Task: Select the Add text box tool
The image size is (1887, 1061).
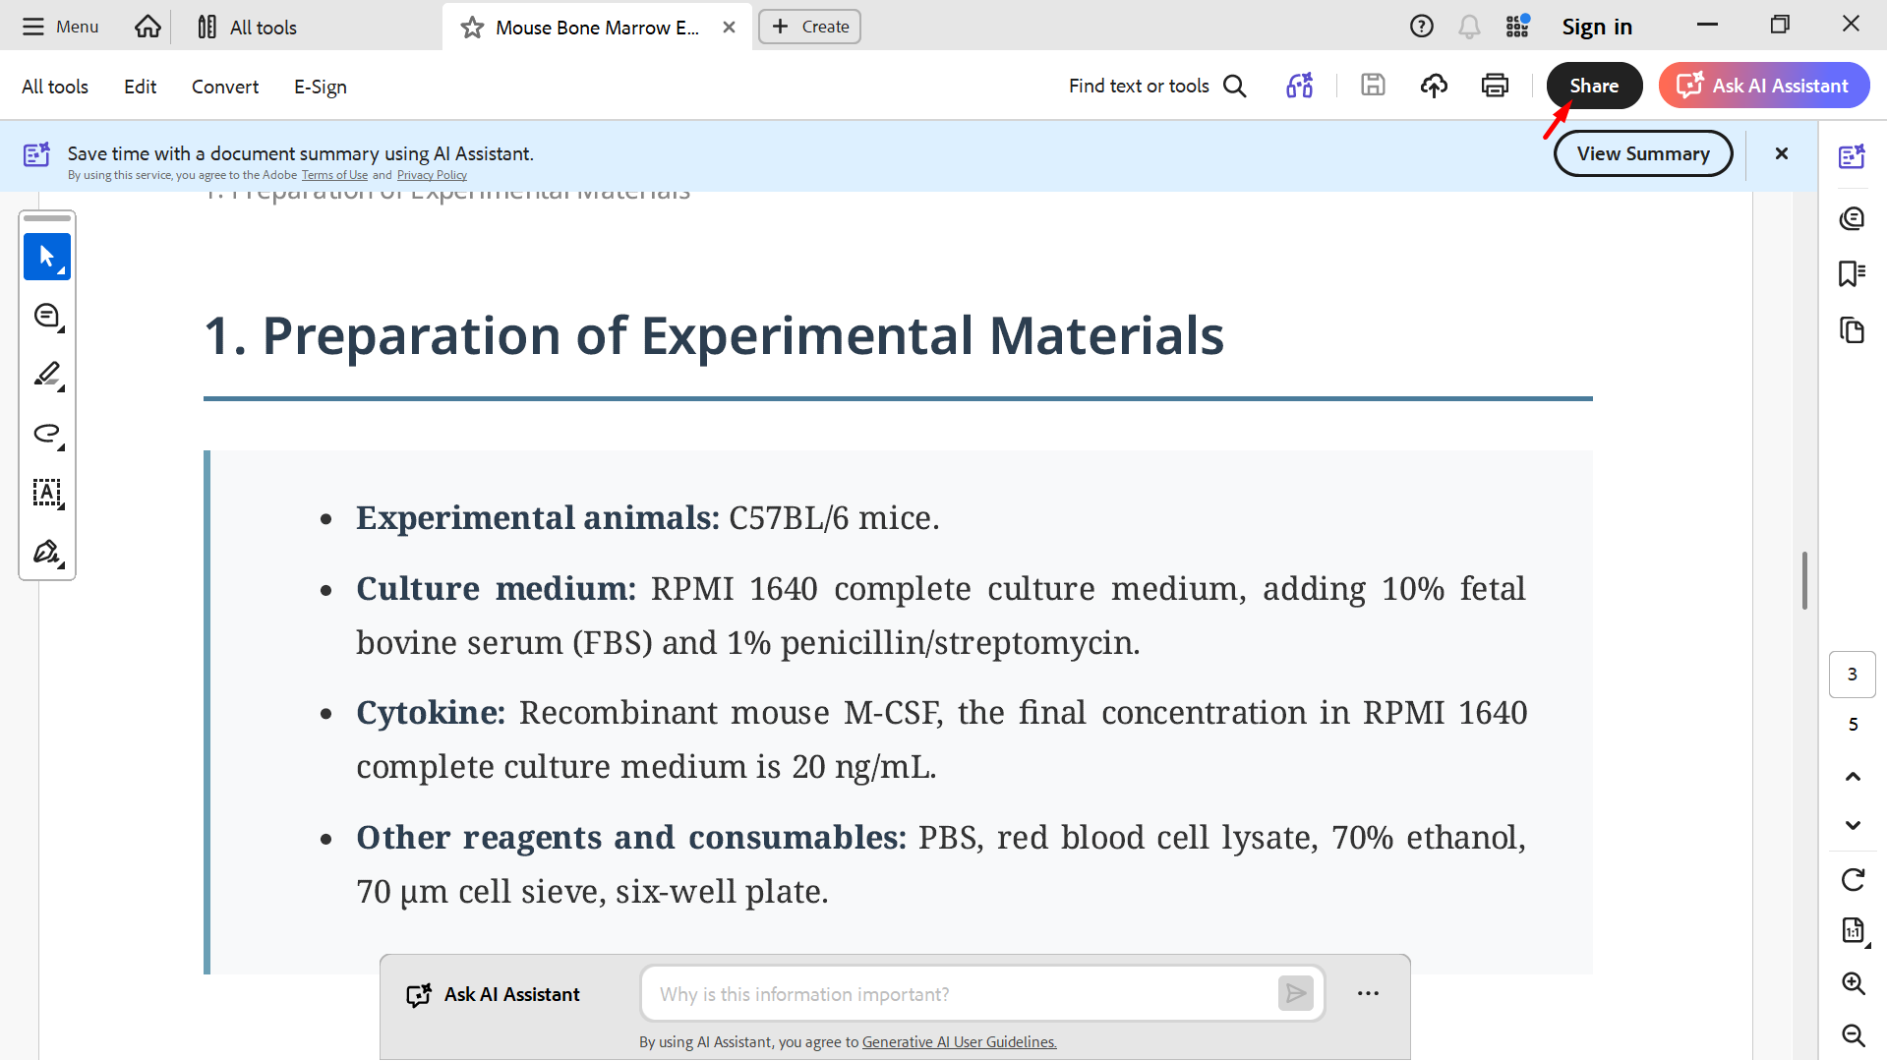Action: pyautogui.click(x=47, y=493)
